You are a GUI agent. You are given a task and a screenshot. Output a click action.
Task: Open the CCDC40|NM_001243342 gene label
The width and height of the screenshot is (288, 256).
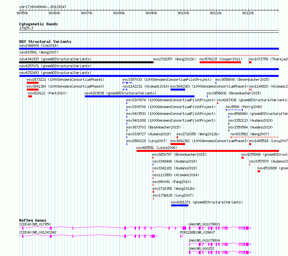pos(38,232)
